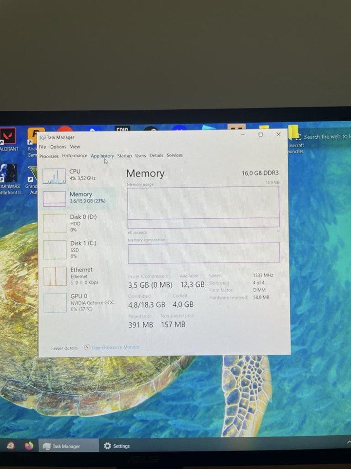
Task: Switch to the Services tab
Action: [175, 155]
